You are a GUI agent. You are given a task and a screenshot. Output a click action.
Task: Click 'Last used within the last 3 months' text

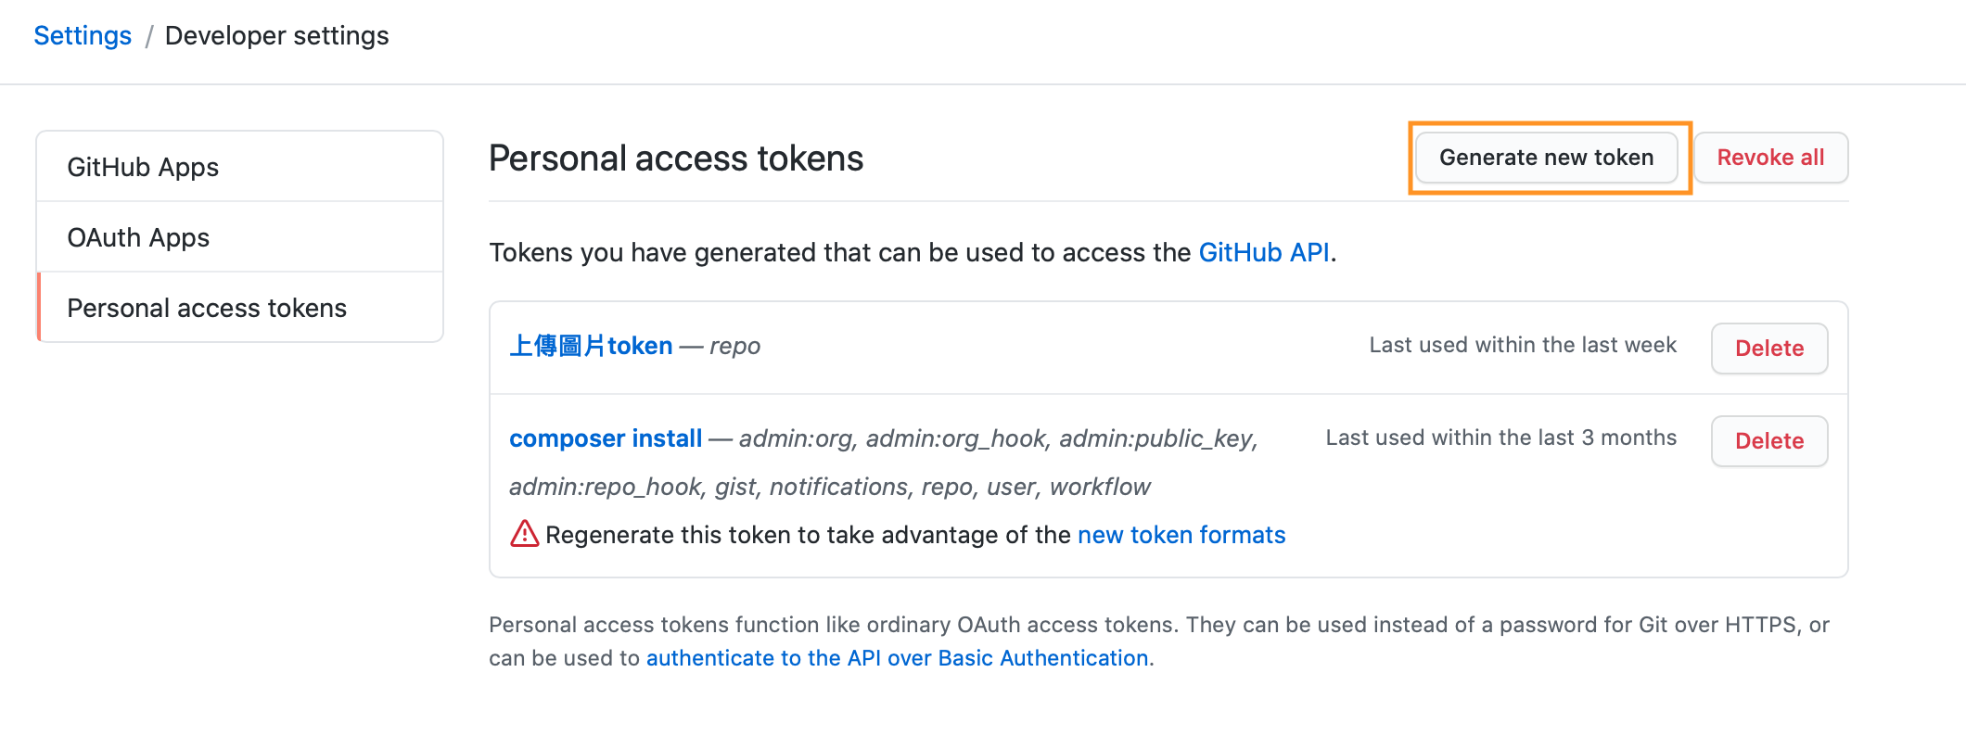point(1500,438)
